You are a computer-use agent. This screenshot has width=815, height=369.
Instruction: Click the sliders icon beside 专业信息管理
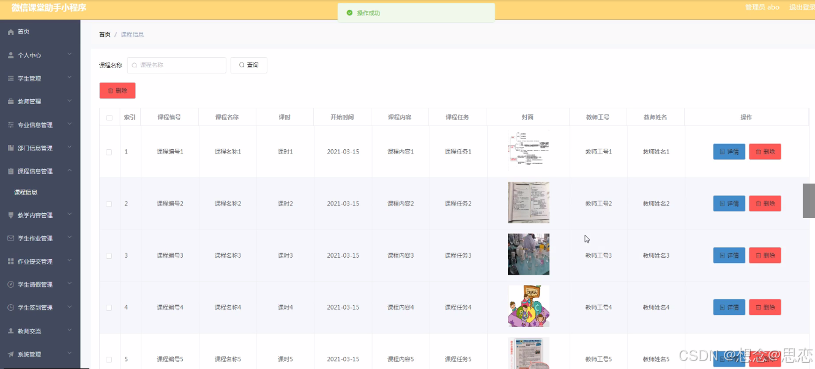(10, 125)
